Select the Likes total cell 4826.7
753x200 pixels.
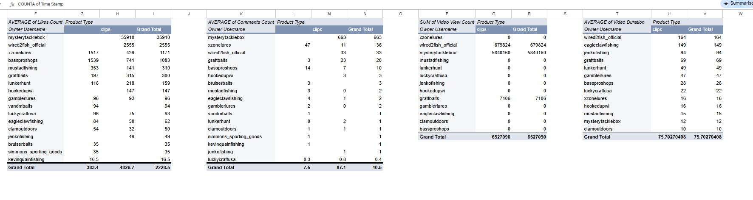[118, 167]
